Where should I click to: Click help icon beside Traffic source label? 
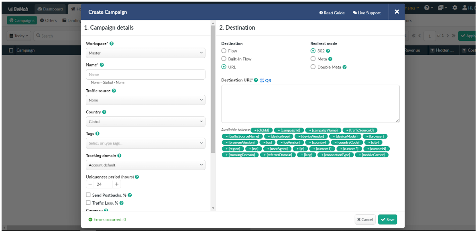pyautogui.click(x=114, y=91)
